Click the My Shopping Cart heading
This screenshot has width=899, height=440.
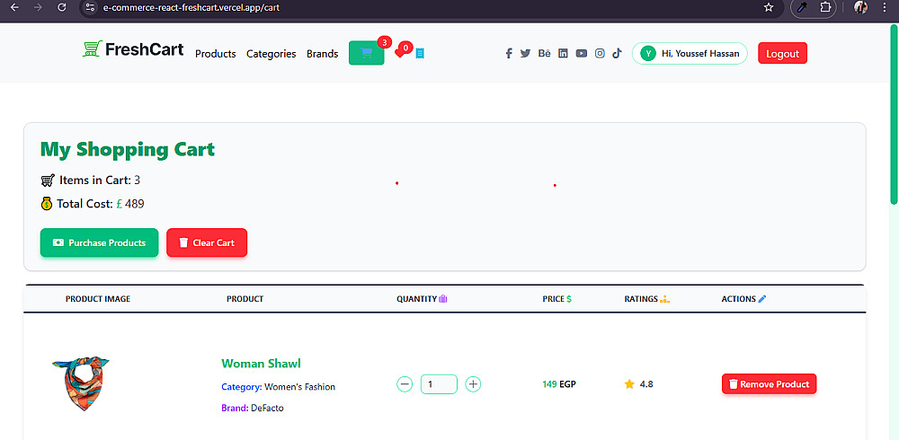[x=128, y=150]
